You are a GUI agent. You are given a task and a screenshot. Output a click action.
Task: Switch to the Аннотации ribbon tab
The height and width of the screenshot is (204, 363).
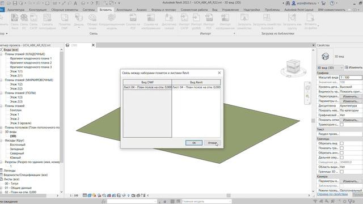point(124,10)
